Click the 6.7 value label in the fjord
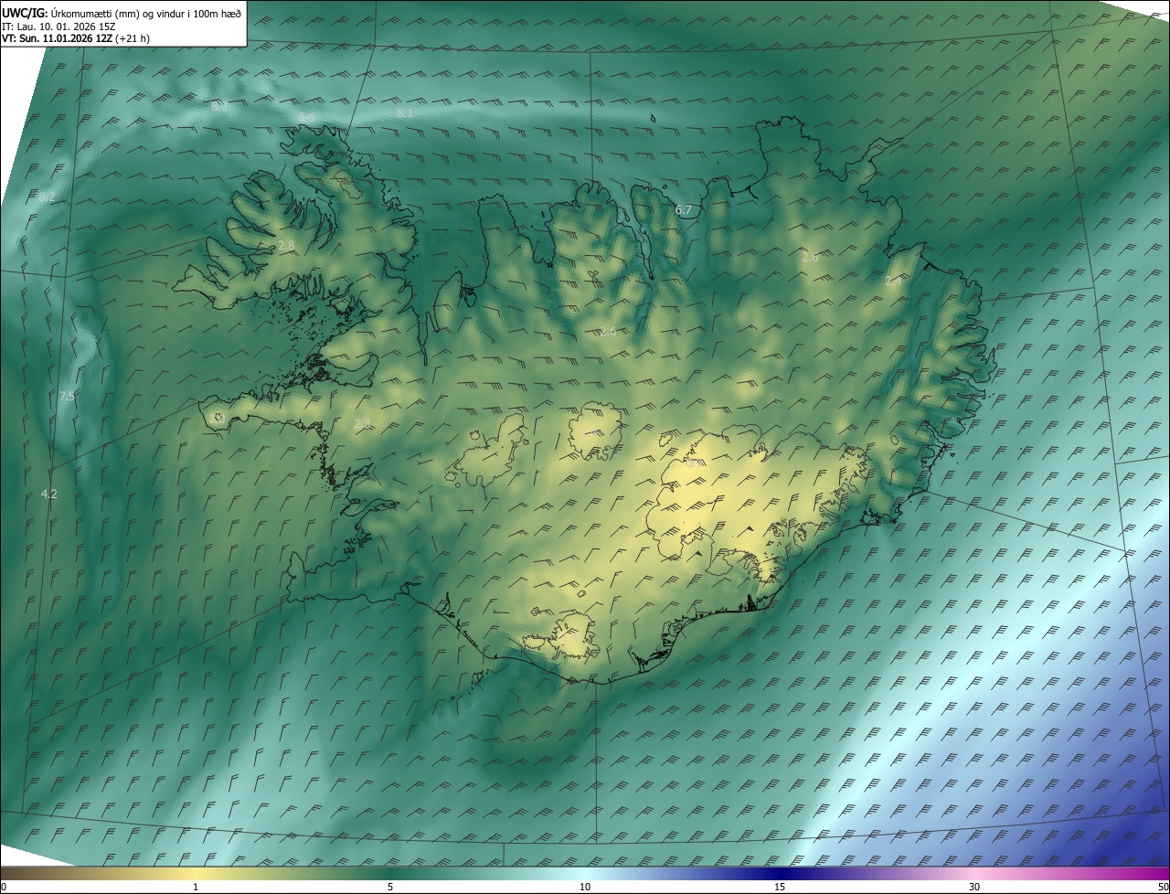Screen dimensions: 1170x894 pos(684,210)
